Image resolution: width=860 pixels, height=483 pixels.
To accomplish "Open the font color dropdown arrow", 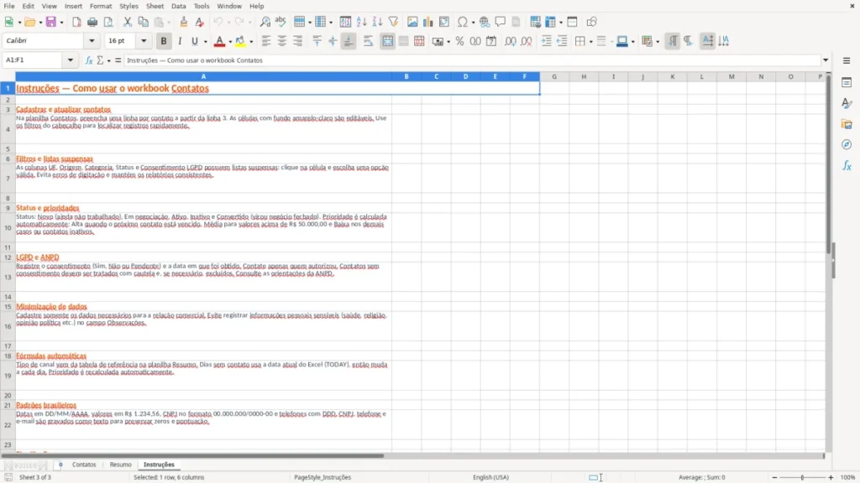I will (x=230, y=42).
